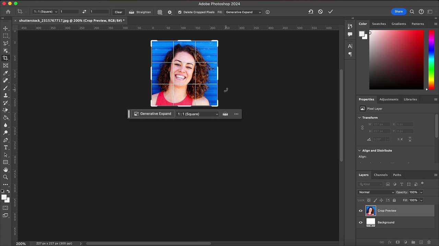Open the Opacity value dropdown

[x=421, y=192]
